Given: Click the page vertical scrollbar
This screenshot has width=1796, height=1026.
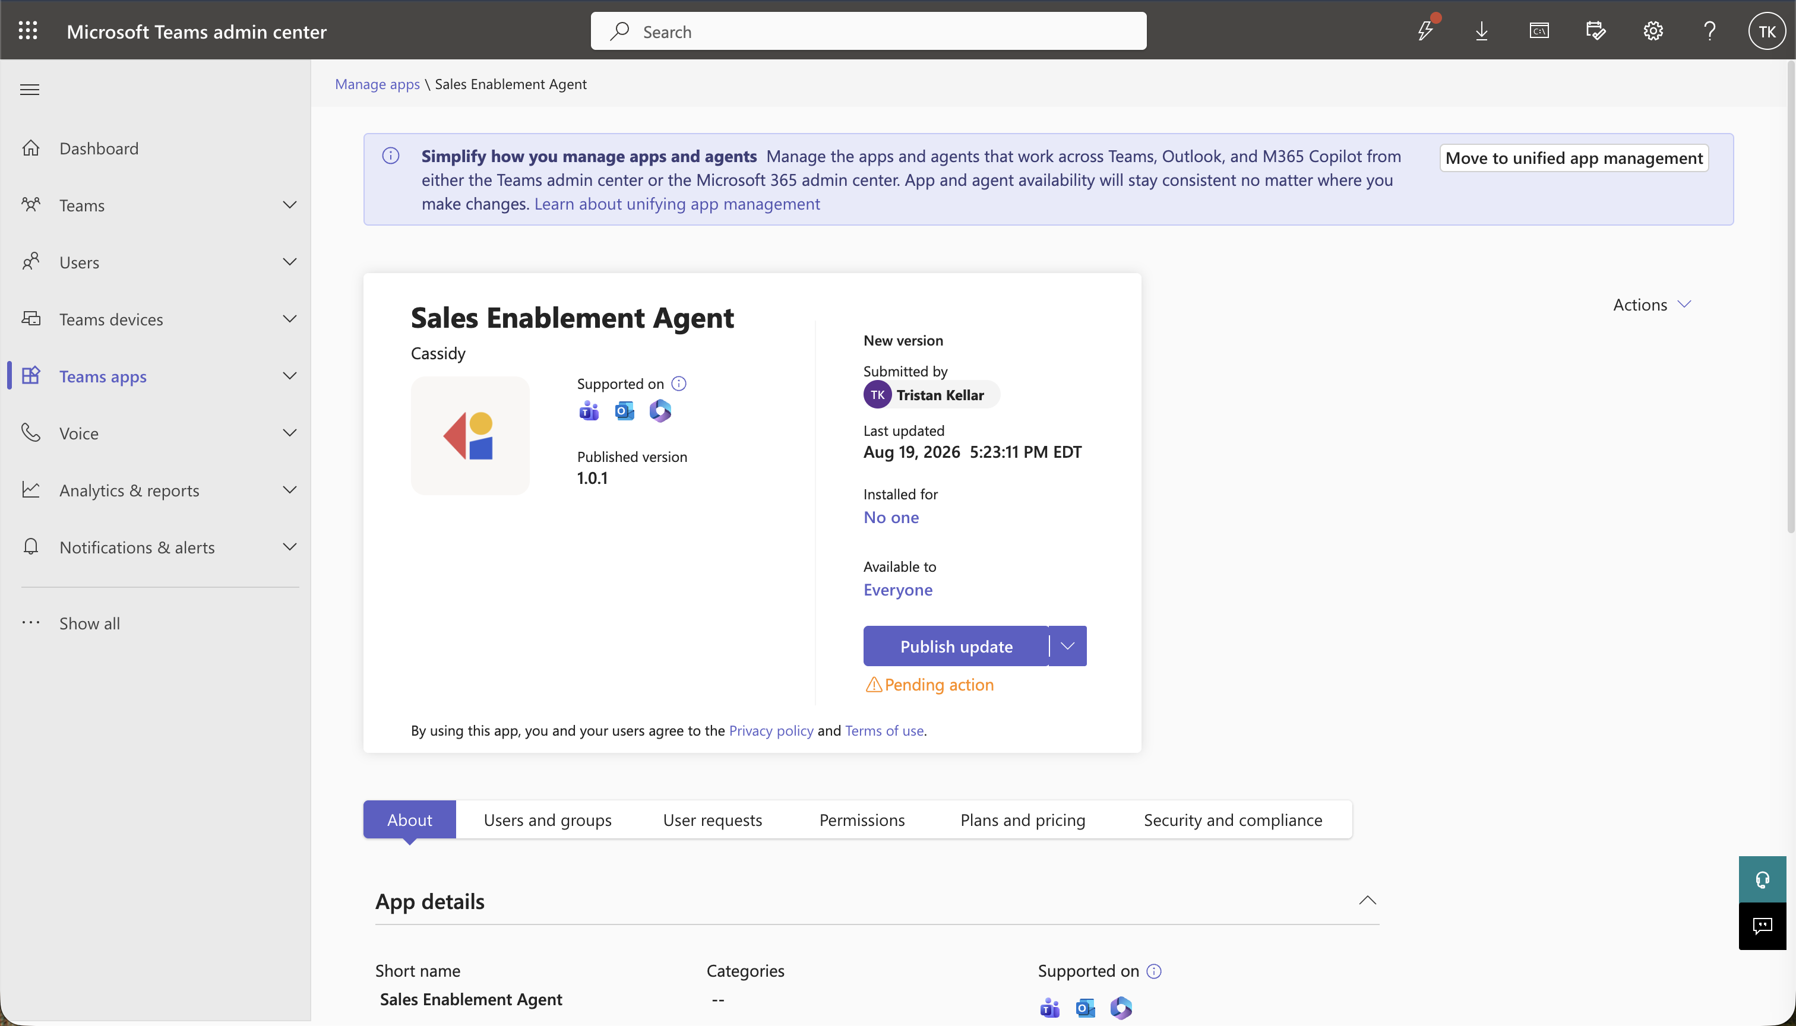Looking at the screenshot, I should click(1791, 296).
